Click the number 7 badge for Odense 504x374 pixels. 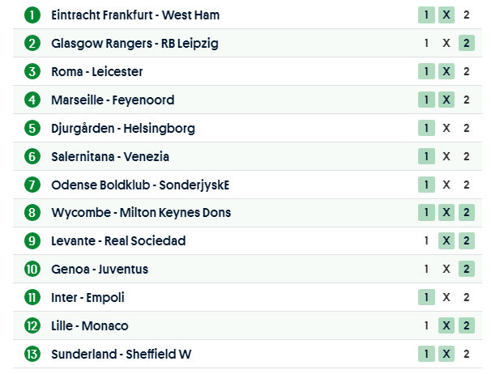tap(32, 185)
